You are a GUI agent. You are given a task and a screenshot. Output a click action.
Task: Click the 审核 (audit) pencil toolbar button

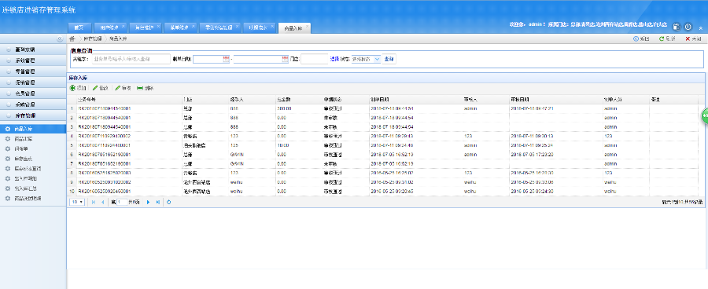tap(123, 88)
